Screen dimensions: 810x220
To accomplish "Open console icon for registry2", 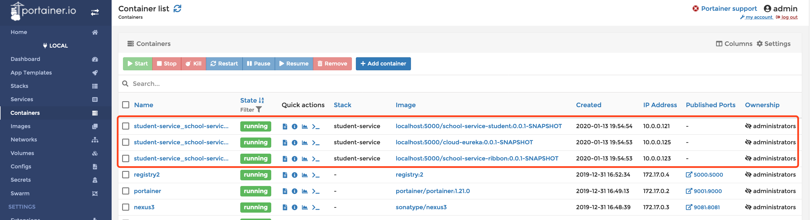I will pyautogui.click(x=316, y=175).
